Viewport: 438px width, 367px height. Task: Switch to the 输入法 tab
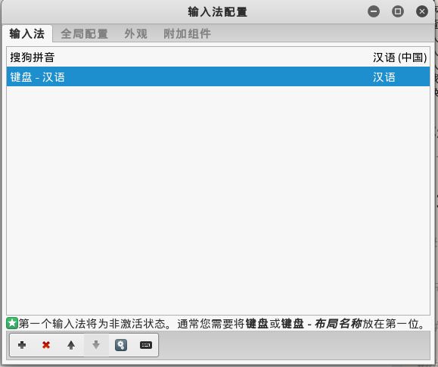pyautogui.click(x=26, y=33)
